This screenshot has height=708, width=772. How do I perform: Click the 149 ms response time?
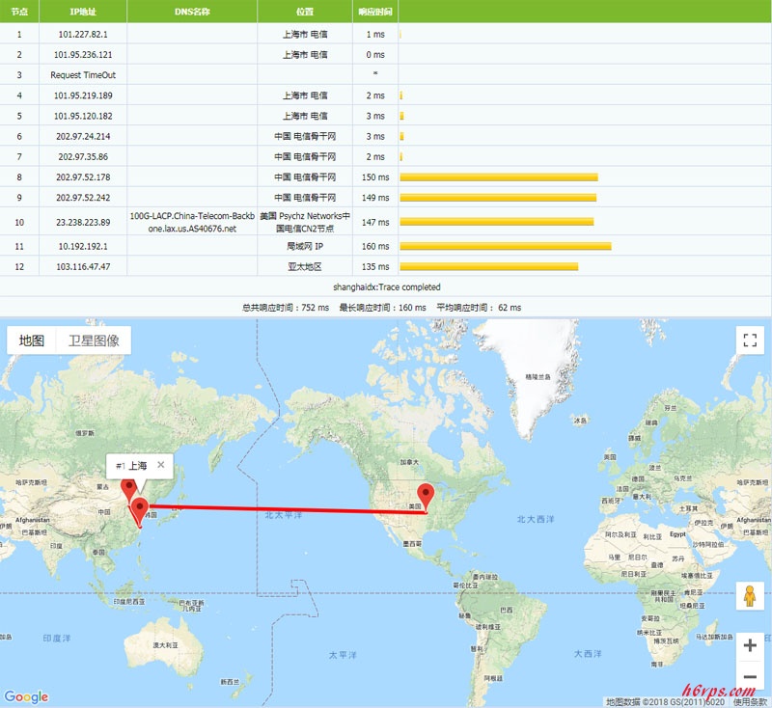tap(375, 198)
